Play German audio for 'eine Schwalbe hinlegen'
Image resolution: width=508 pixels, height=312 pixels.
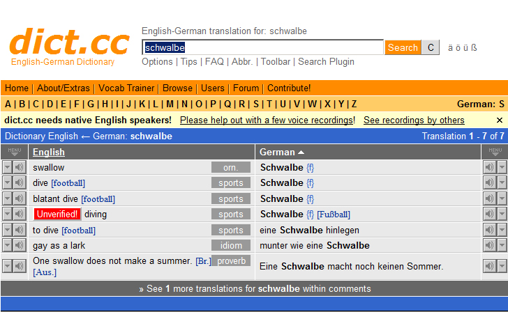pos(490,230)
